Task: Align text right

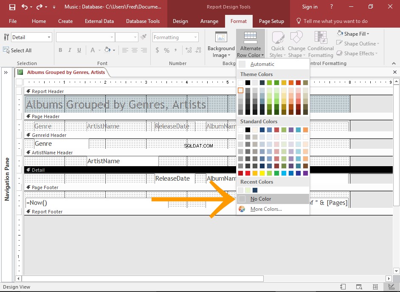Action: pos(144,50)
